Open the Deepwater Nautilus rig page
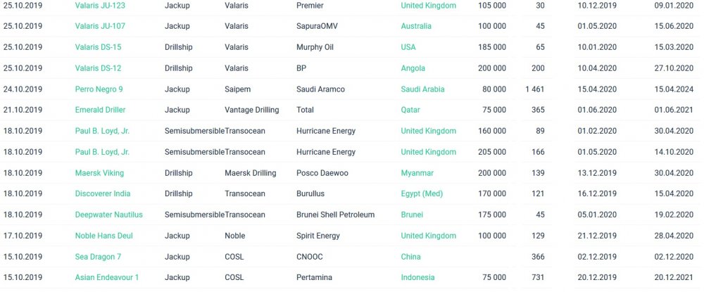This screenshot has height=292, width=704. (108, 215)
